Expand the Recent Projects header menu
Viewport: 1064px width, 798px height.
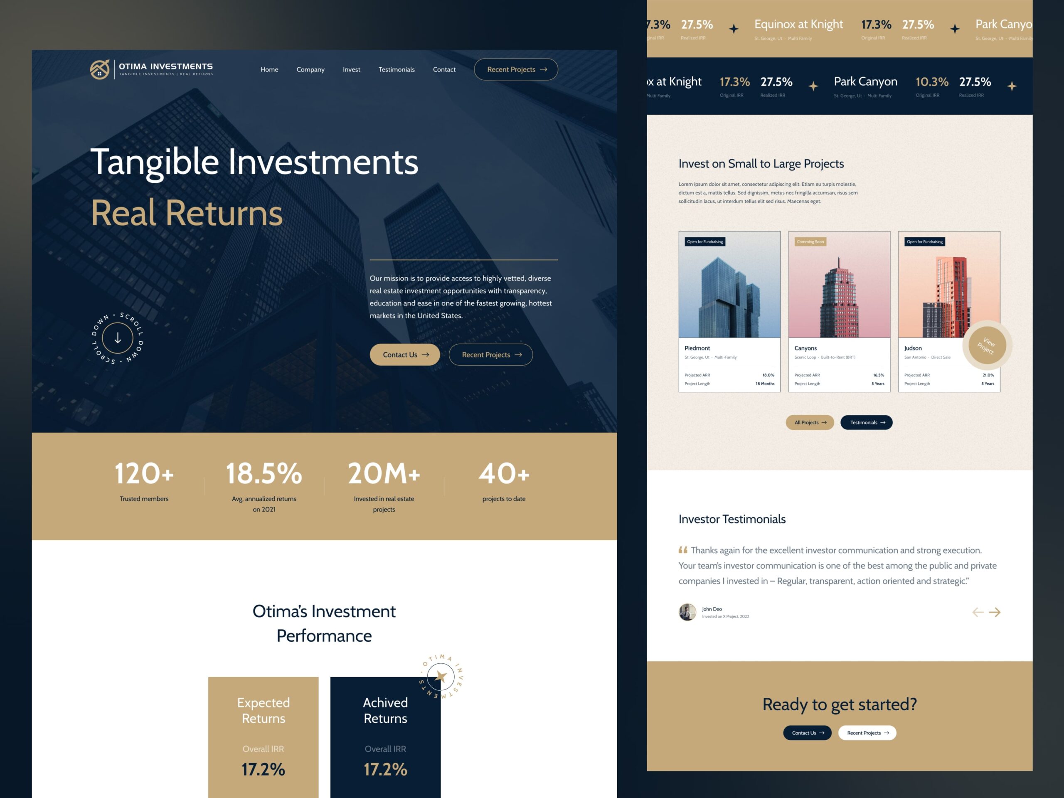tap(515, 69)
